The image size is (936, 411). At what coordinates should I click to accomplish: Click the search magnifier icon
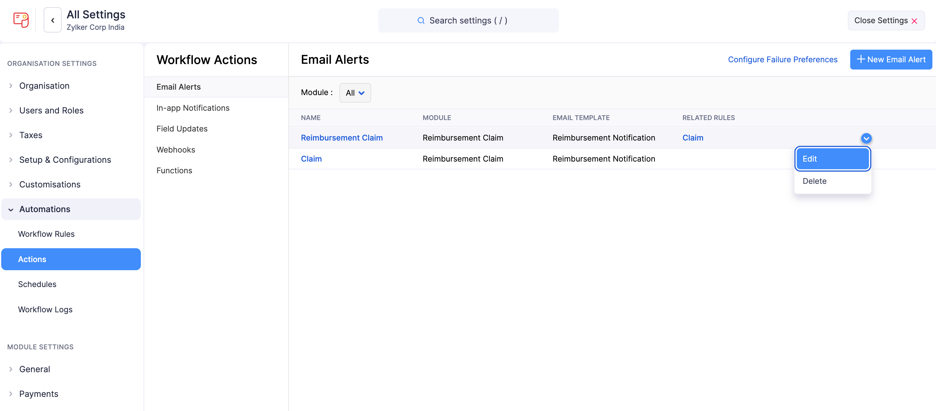point(421,21)
